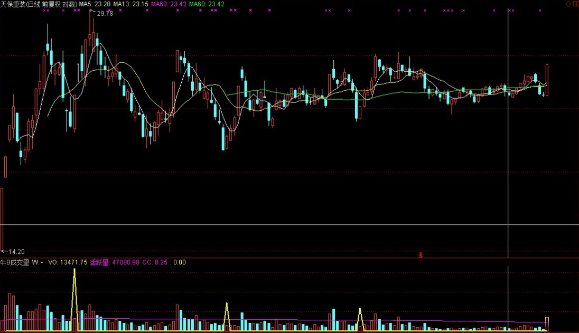579x333 pixels.
Task: Click the red split-window square icon
Action: [576, 4]
